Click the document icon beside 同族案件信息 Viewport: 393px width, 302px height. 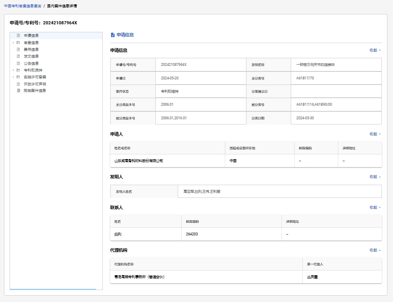(x=18, y=91)
